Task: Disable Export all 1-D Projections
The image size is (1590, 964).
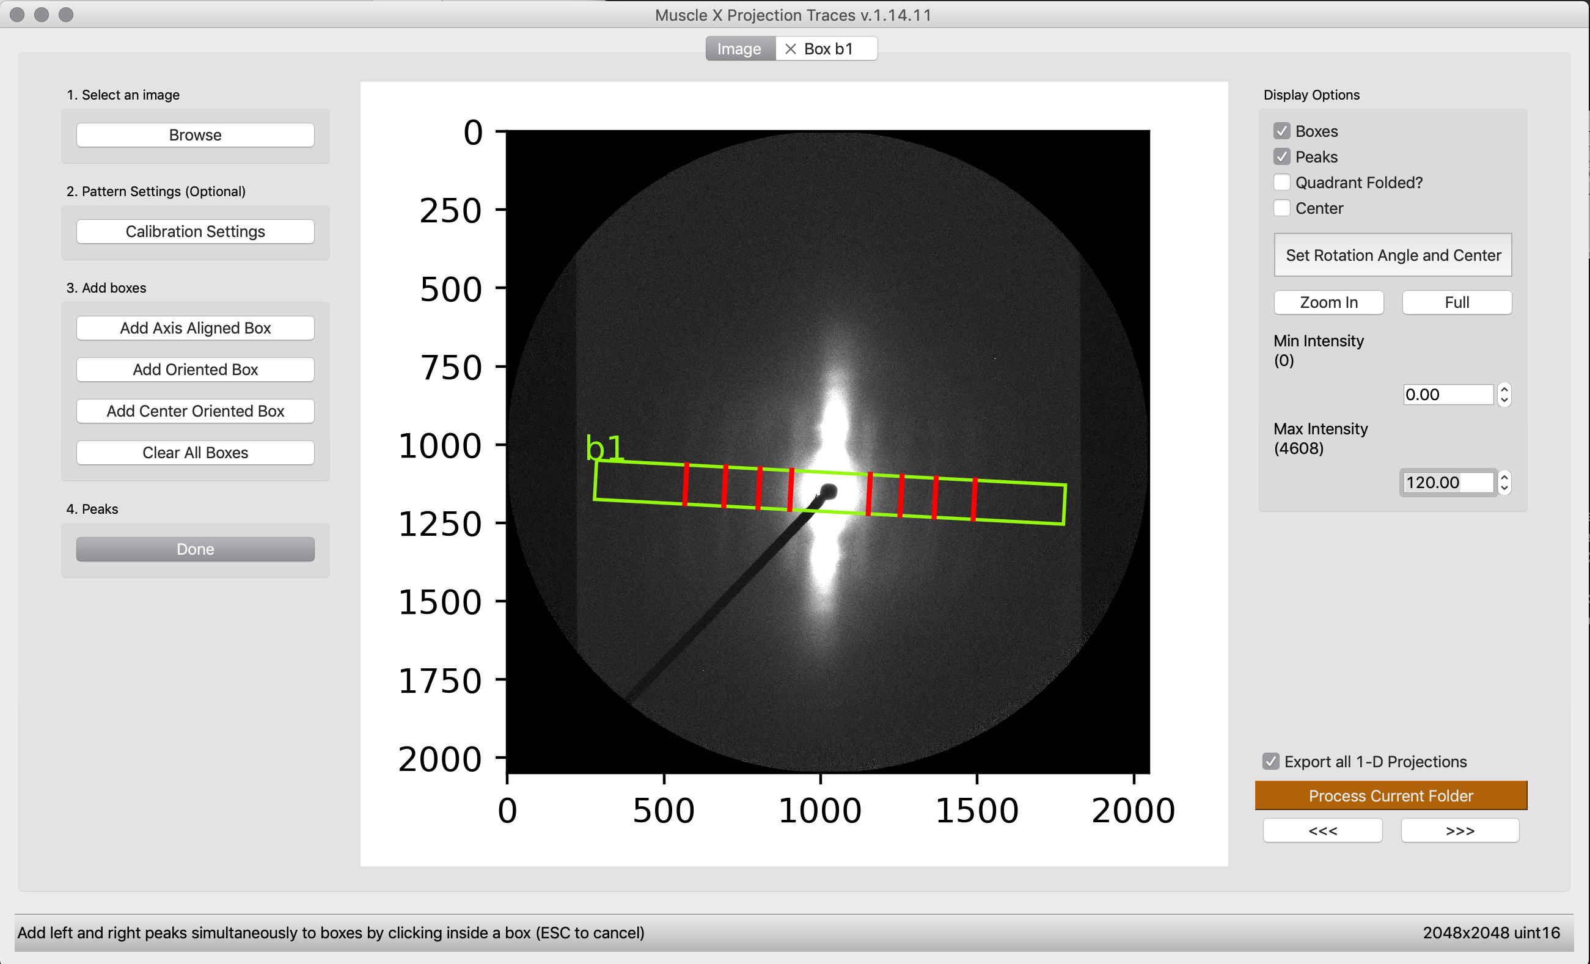Action: point(1270,761)
